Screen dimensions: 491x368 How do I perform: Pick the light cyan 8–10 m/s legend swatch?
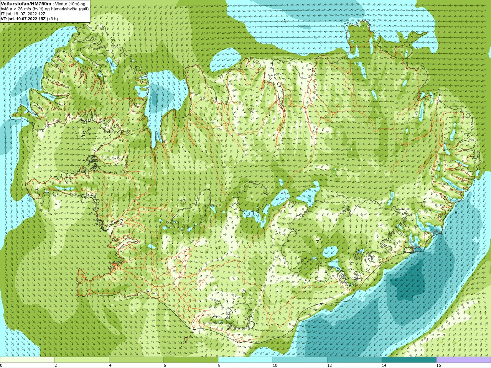(x=245, y=360)
